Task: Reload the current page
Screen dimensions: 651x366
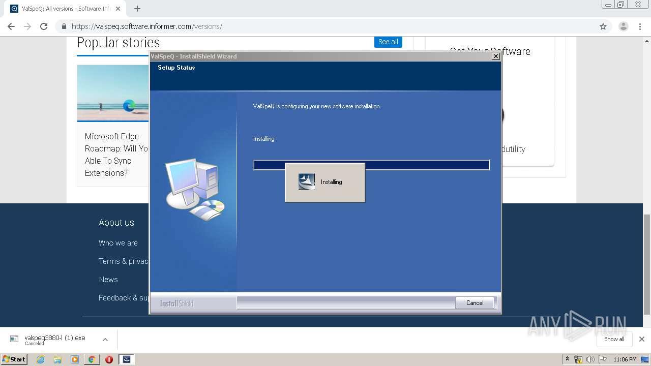Action: (44, 26)
